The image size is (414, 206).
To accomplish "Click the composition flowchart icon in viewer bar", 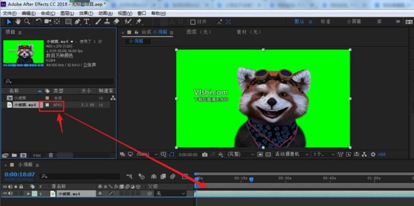I will coord(364,154).
